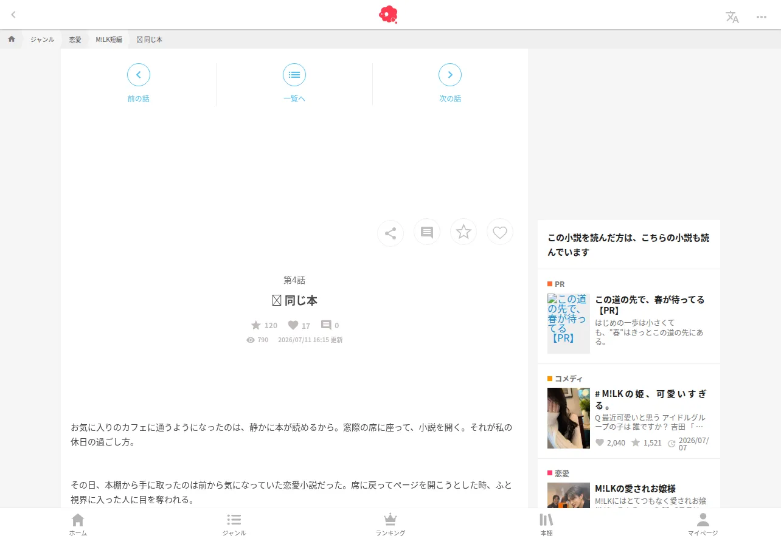The image size is (781, 547).
Task: Open M!LK短編 breadcrumb
Action: [x=109, y=40]
